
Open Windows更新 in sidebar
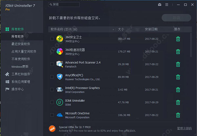point(20,66)
